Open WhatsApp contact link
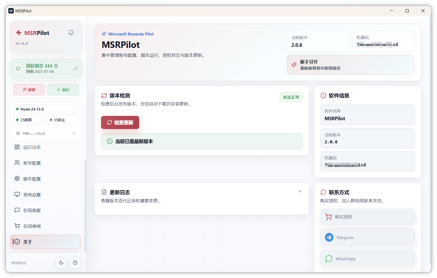The height and width of the screenshot is (278, 437). 368,259
